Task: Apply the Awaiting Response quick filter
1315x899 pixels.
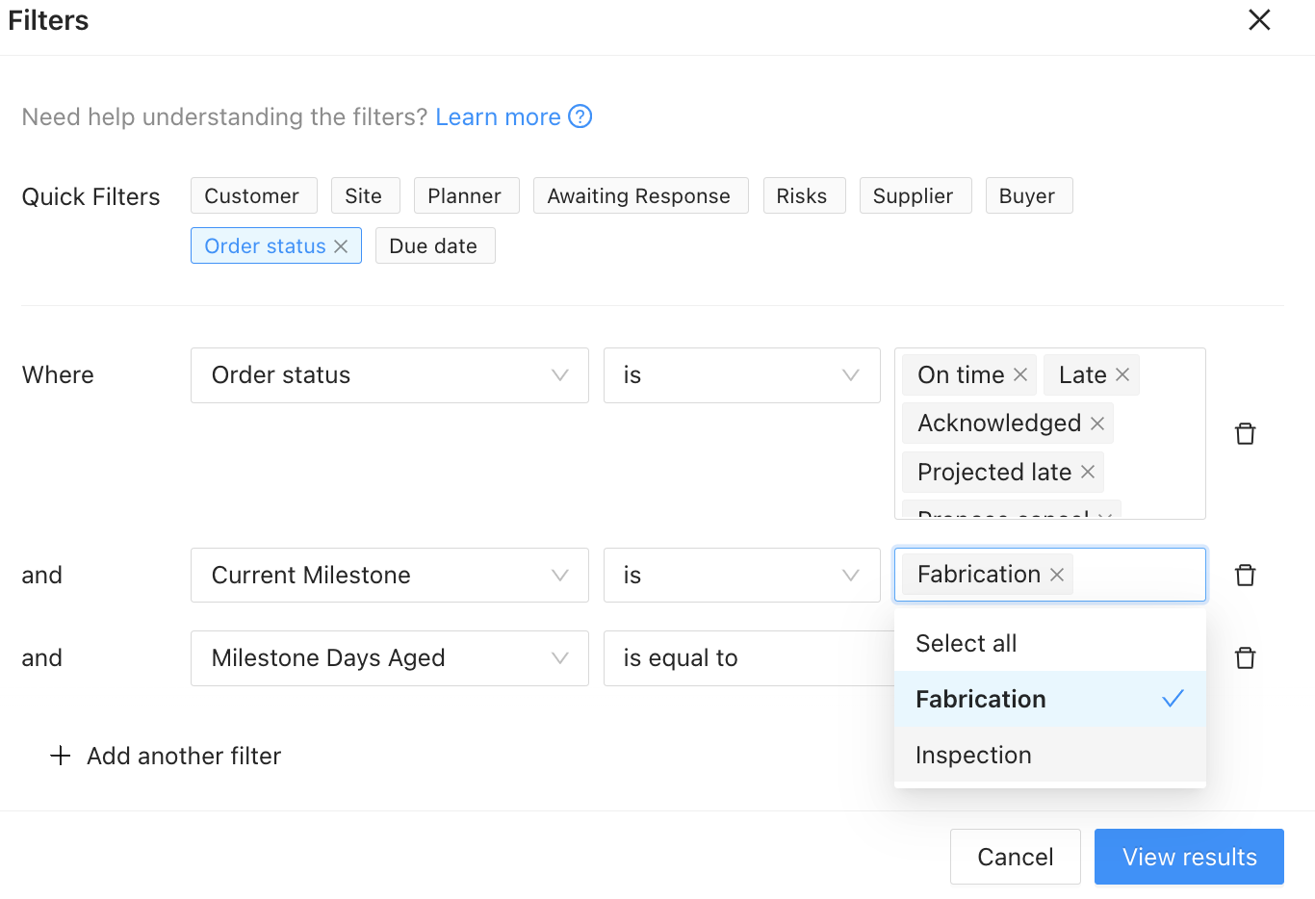Action: [x=639, y=195]
